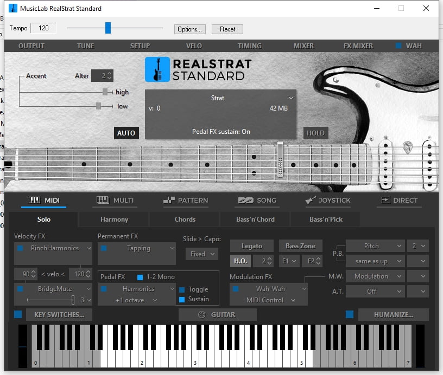Open the SETUP menu
This screenshot has height=375, width=443.
[140, 46]
